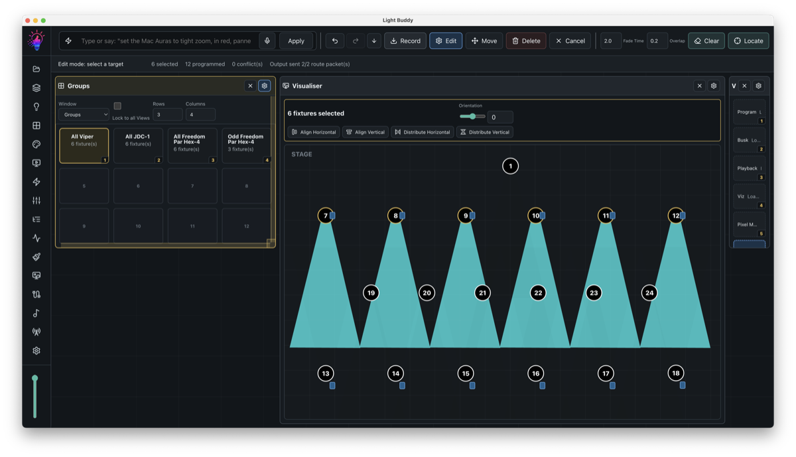
Task: Open the Window dropdown set to Groups
Action: pos(84,115)
